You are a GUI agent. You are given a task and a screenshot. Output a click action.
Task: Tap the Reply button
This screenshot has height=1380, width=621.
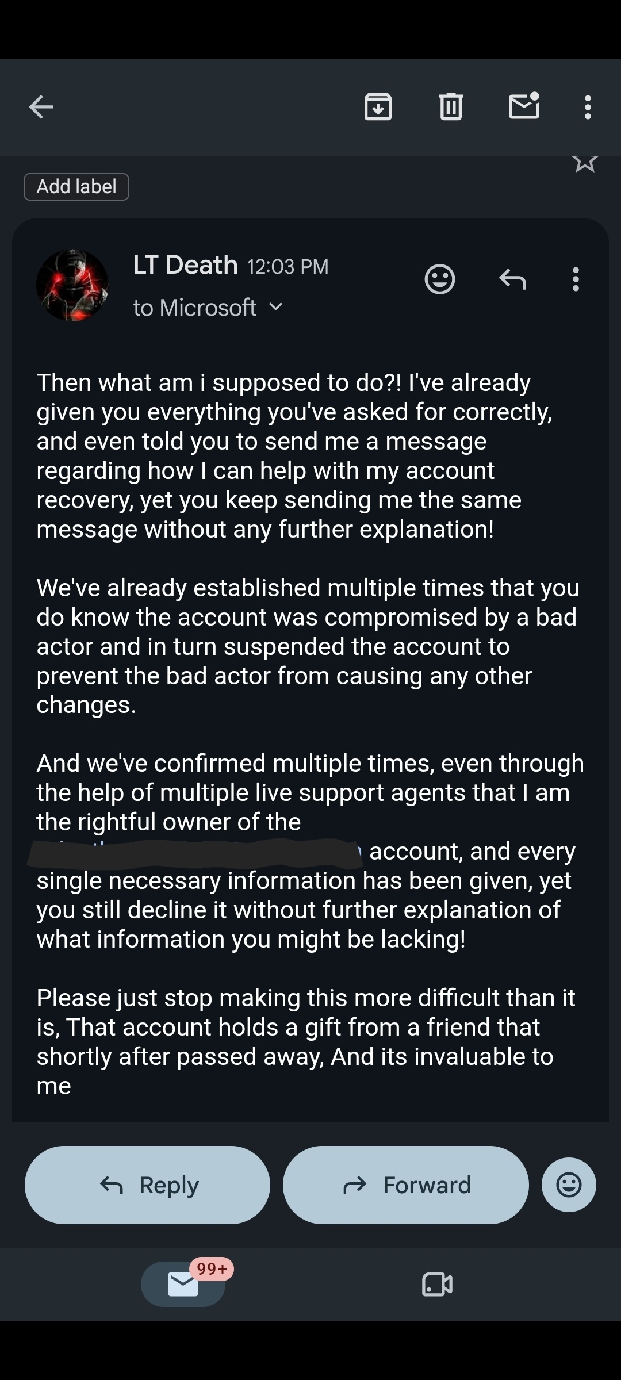tap(147, 1185)
